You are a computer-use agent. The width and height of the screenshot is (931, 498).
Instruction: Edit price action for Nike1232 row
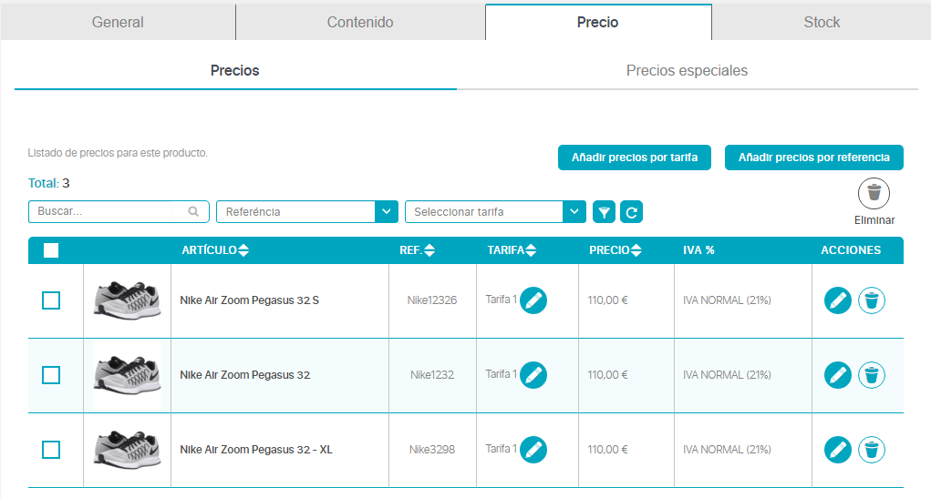[838, 375]
